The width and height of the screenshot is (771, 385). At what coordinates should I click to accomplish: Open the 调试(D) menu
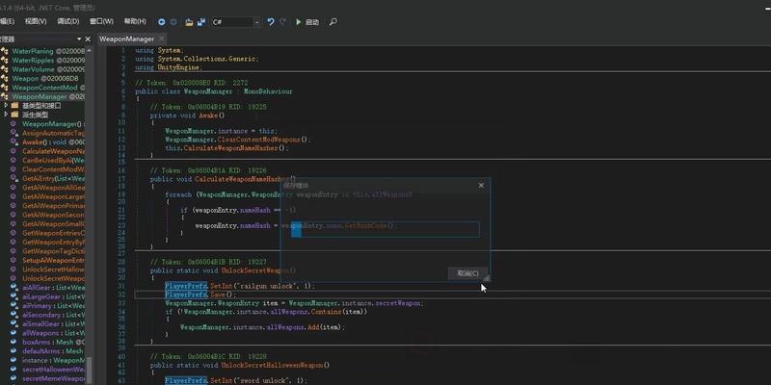tap(67, 21)
